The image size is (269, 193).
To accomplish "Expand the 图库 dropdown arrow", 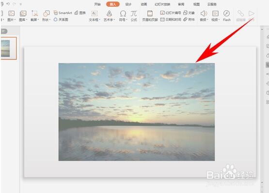I will [27, 20].
